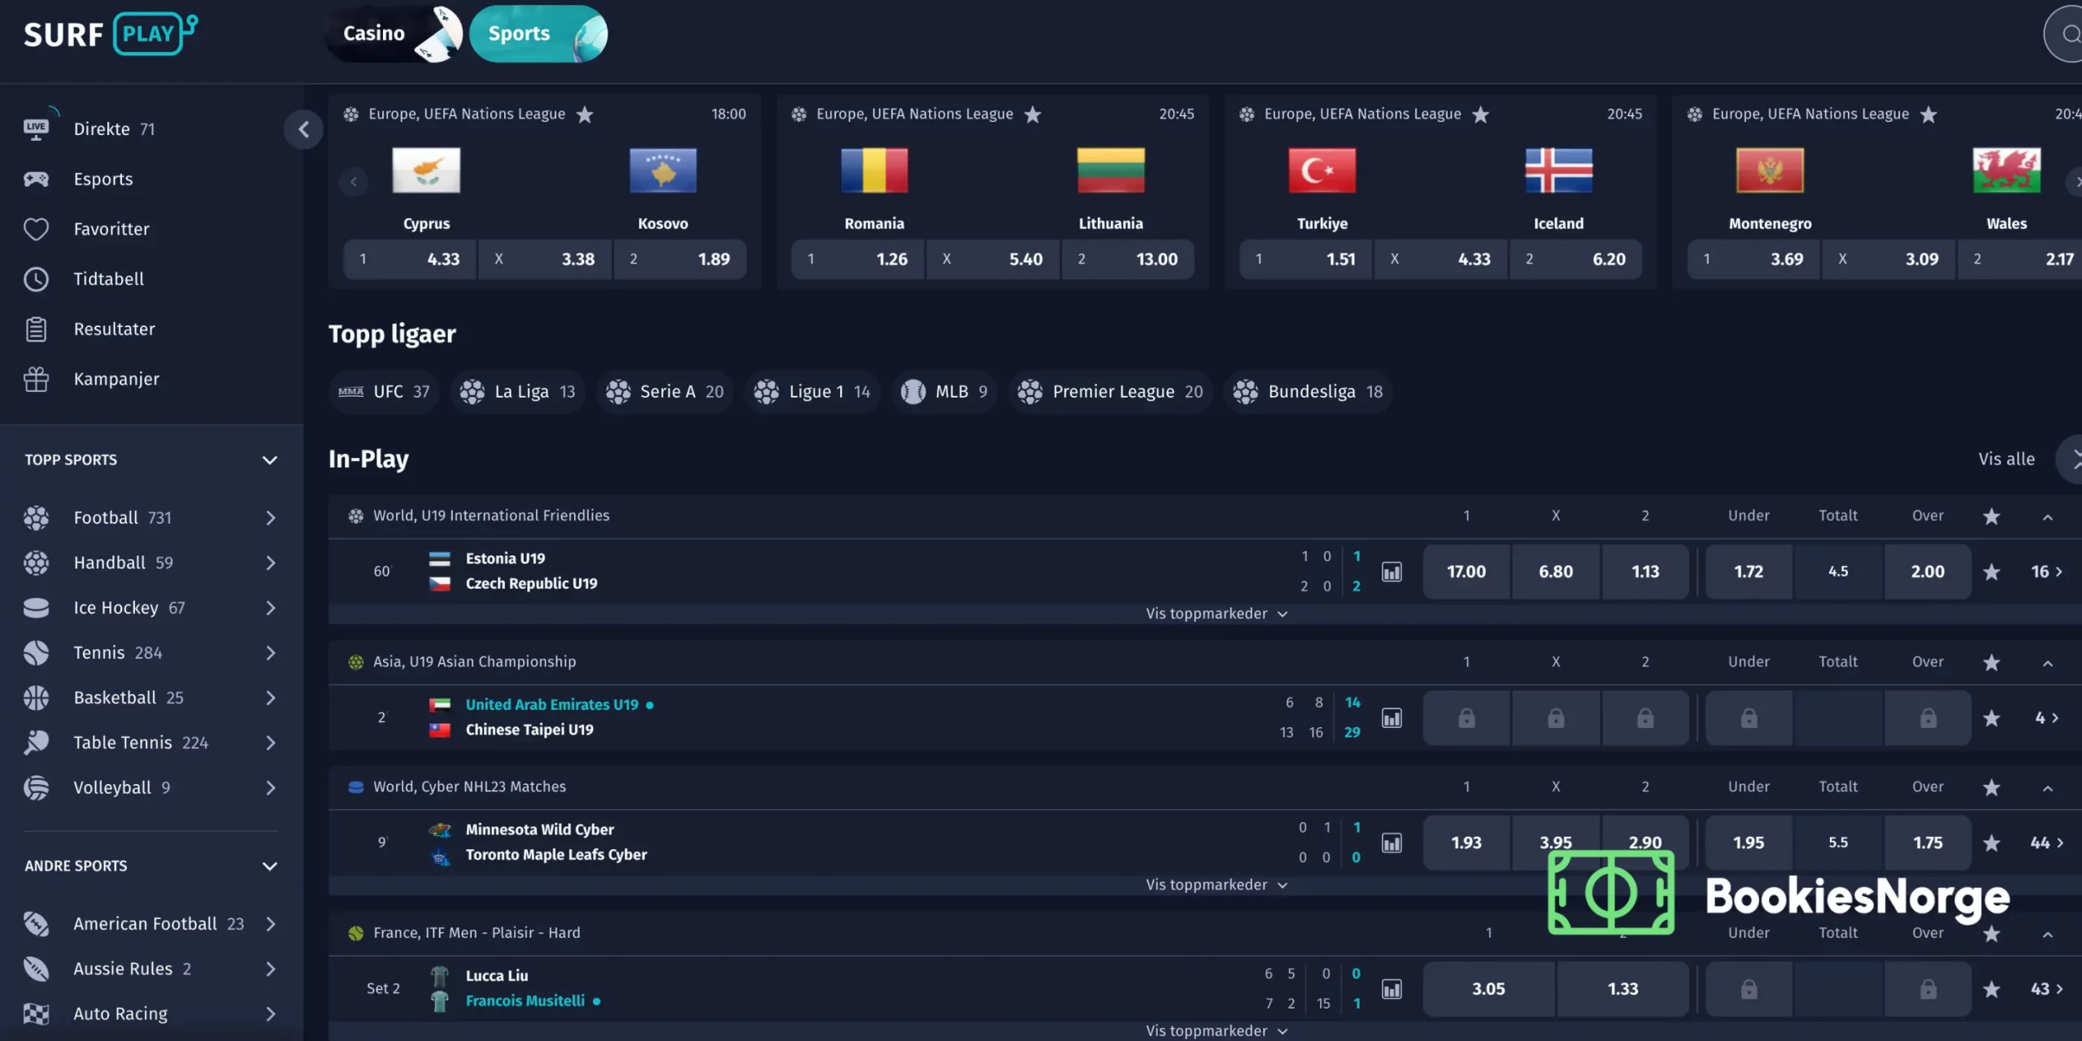Expand Tennis 284 submenu

(x=270, y=653)
